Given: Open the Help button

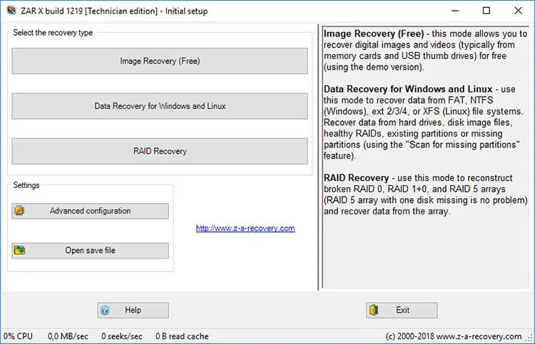Looking at the screenshot, I should coord(133,311).
